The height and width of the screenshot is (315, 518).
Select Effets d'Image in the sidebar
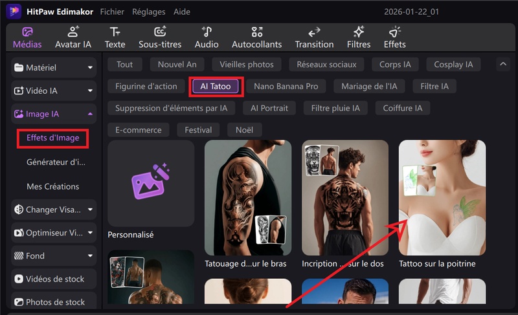tap(53, 138)
